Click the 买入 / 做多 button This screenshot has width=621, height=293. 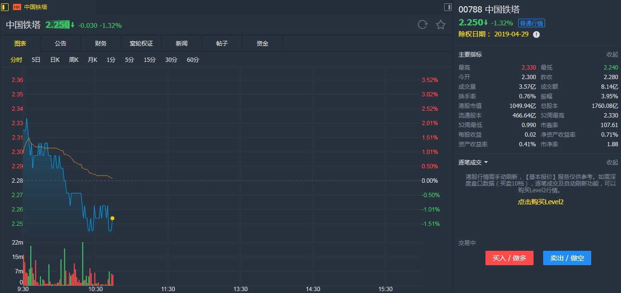(x=509, y=258)
